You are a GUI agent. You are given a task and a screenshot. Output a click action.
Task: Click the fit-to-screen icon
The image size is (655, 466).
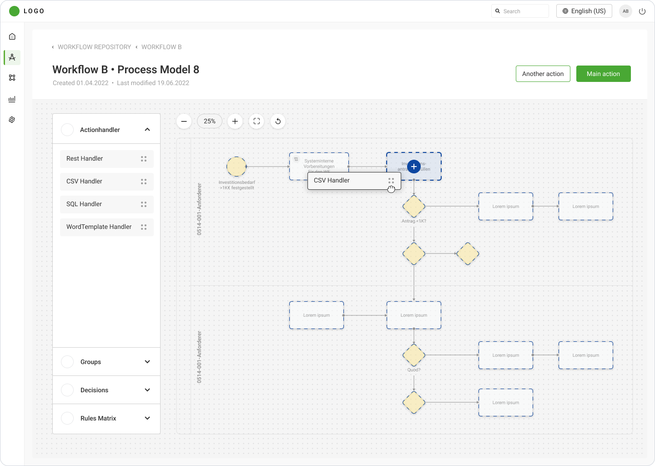pos(257,121)
